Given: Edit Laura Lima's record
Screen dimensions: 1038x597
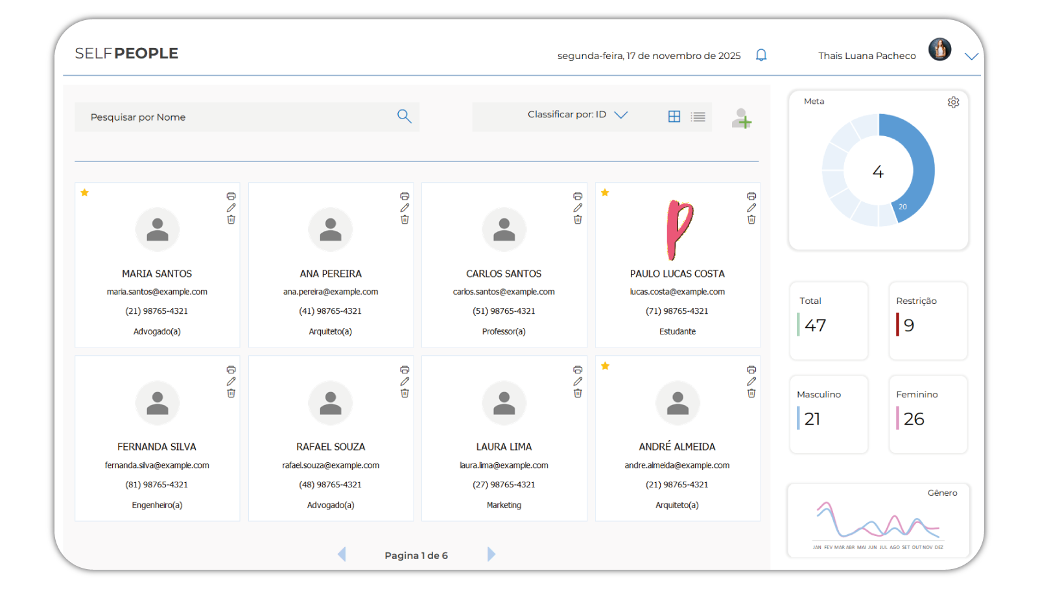Looking at the screenshot, I should tap(578, 382).
